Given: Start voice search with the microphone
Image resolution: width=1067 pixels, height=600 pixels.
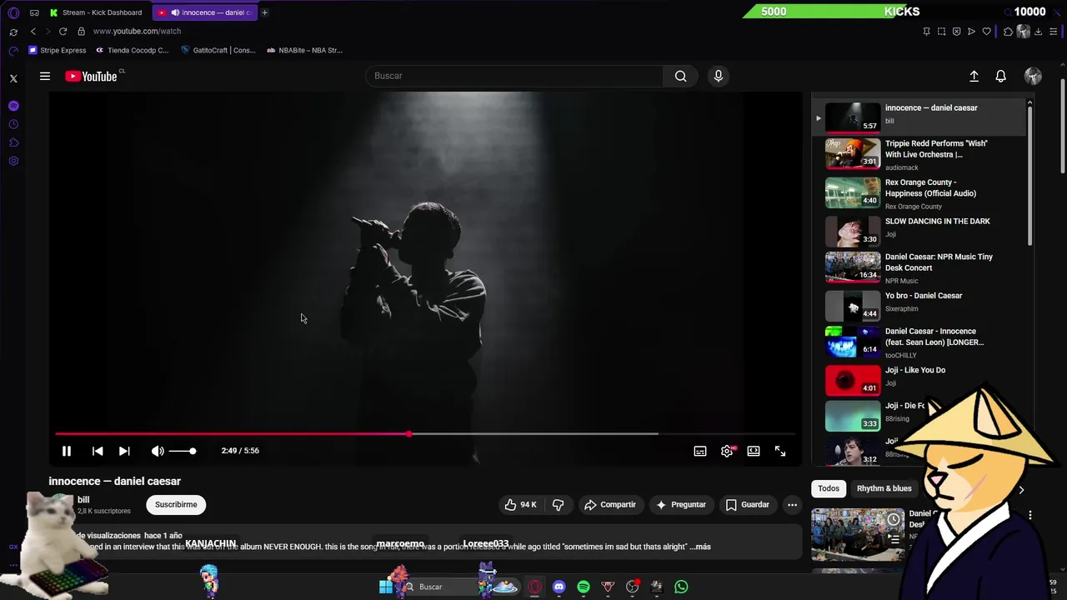Looking at the screenshot, I should (x=719, y=76).
